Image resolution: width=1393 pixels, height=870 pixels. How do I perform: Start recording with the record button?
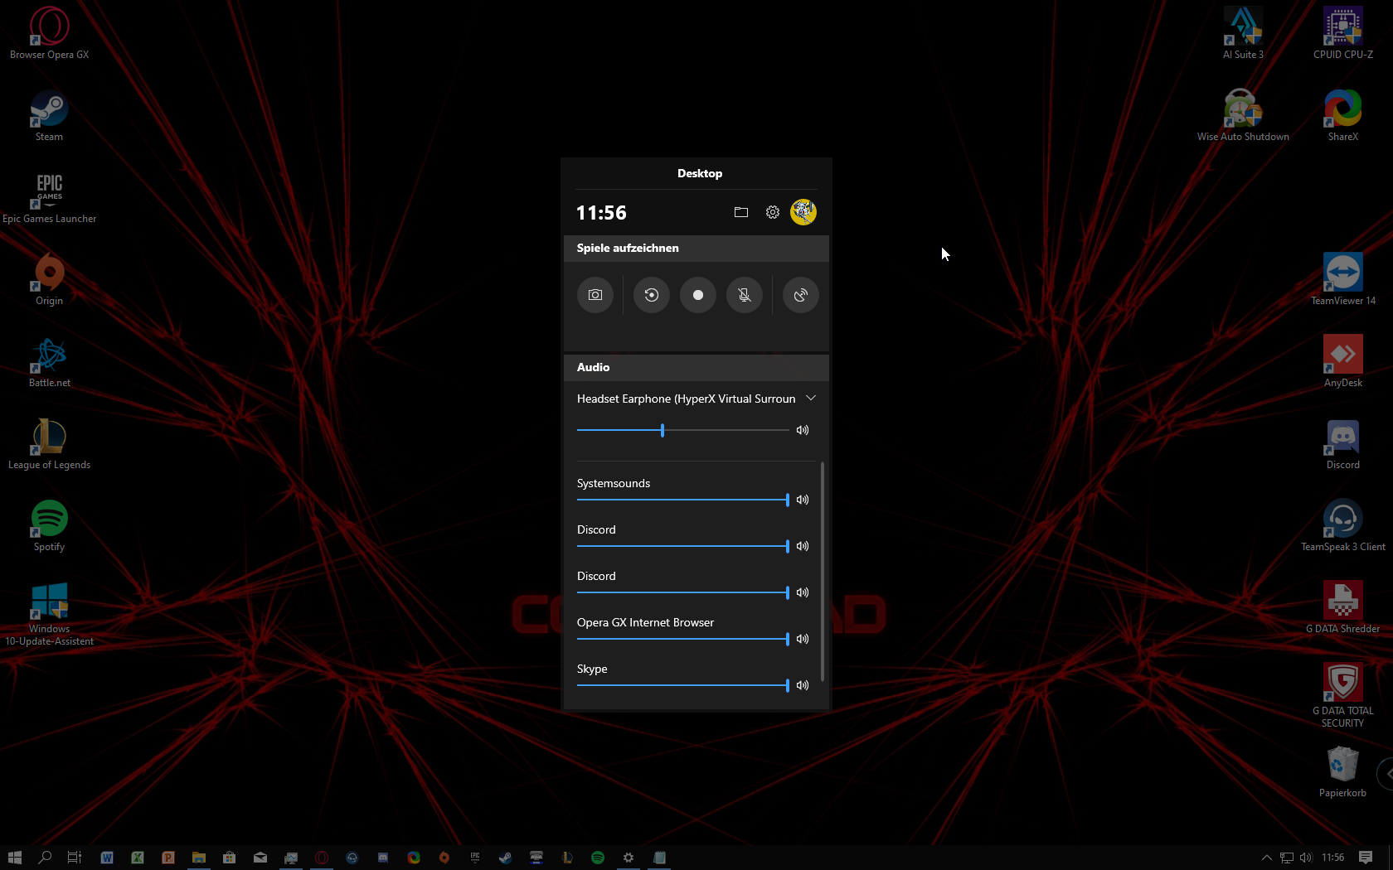(x=698, y=295)
